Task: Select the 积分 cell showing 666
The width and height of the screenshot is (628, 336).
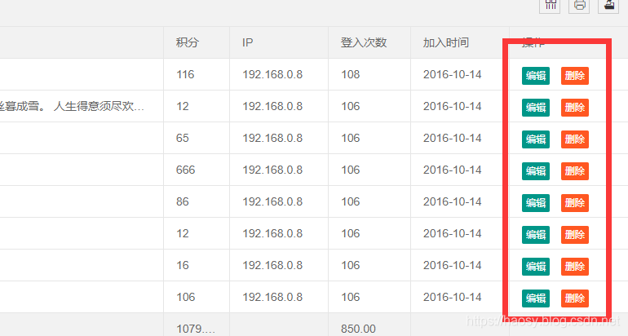Action: pyautogui.click(x=197, y=170)
